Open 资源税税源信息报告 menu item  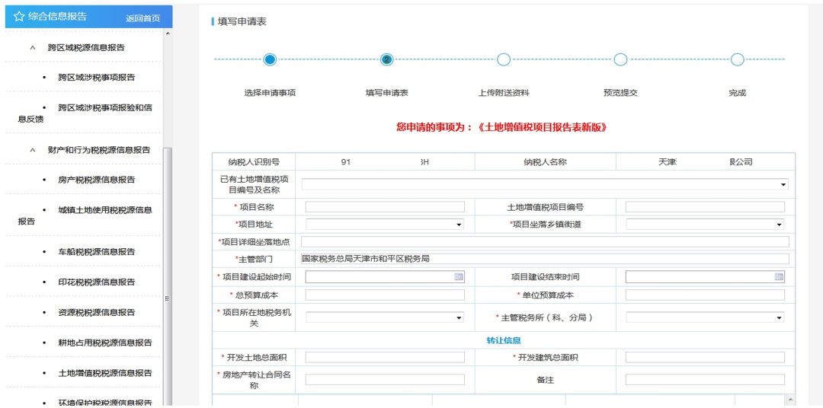(97, 313)
